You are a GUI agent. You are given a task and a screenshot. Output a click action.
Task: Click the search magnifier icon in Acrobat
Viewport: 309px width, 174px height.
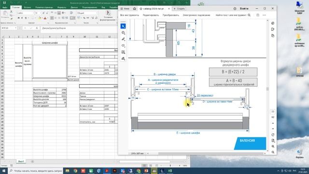[249, 15]
